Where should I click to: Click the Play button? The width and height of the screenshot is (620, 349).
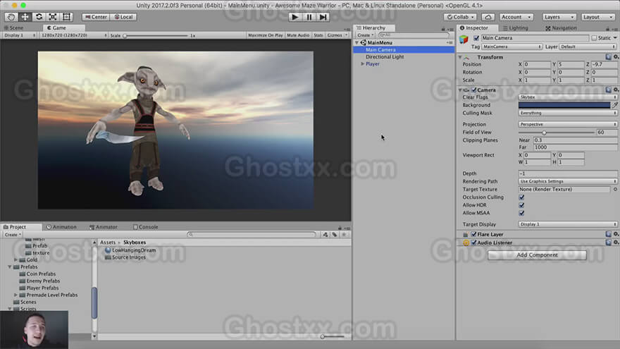[294, 17]
